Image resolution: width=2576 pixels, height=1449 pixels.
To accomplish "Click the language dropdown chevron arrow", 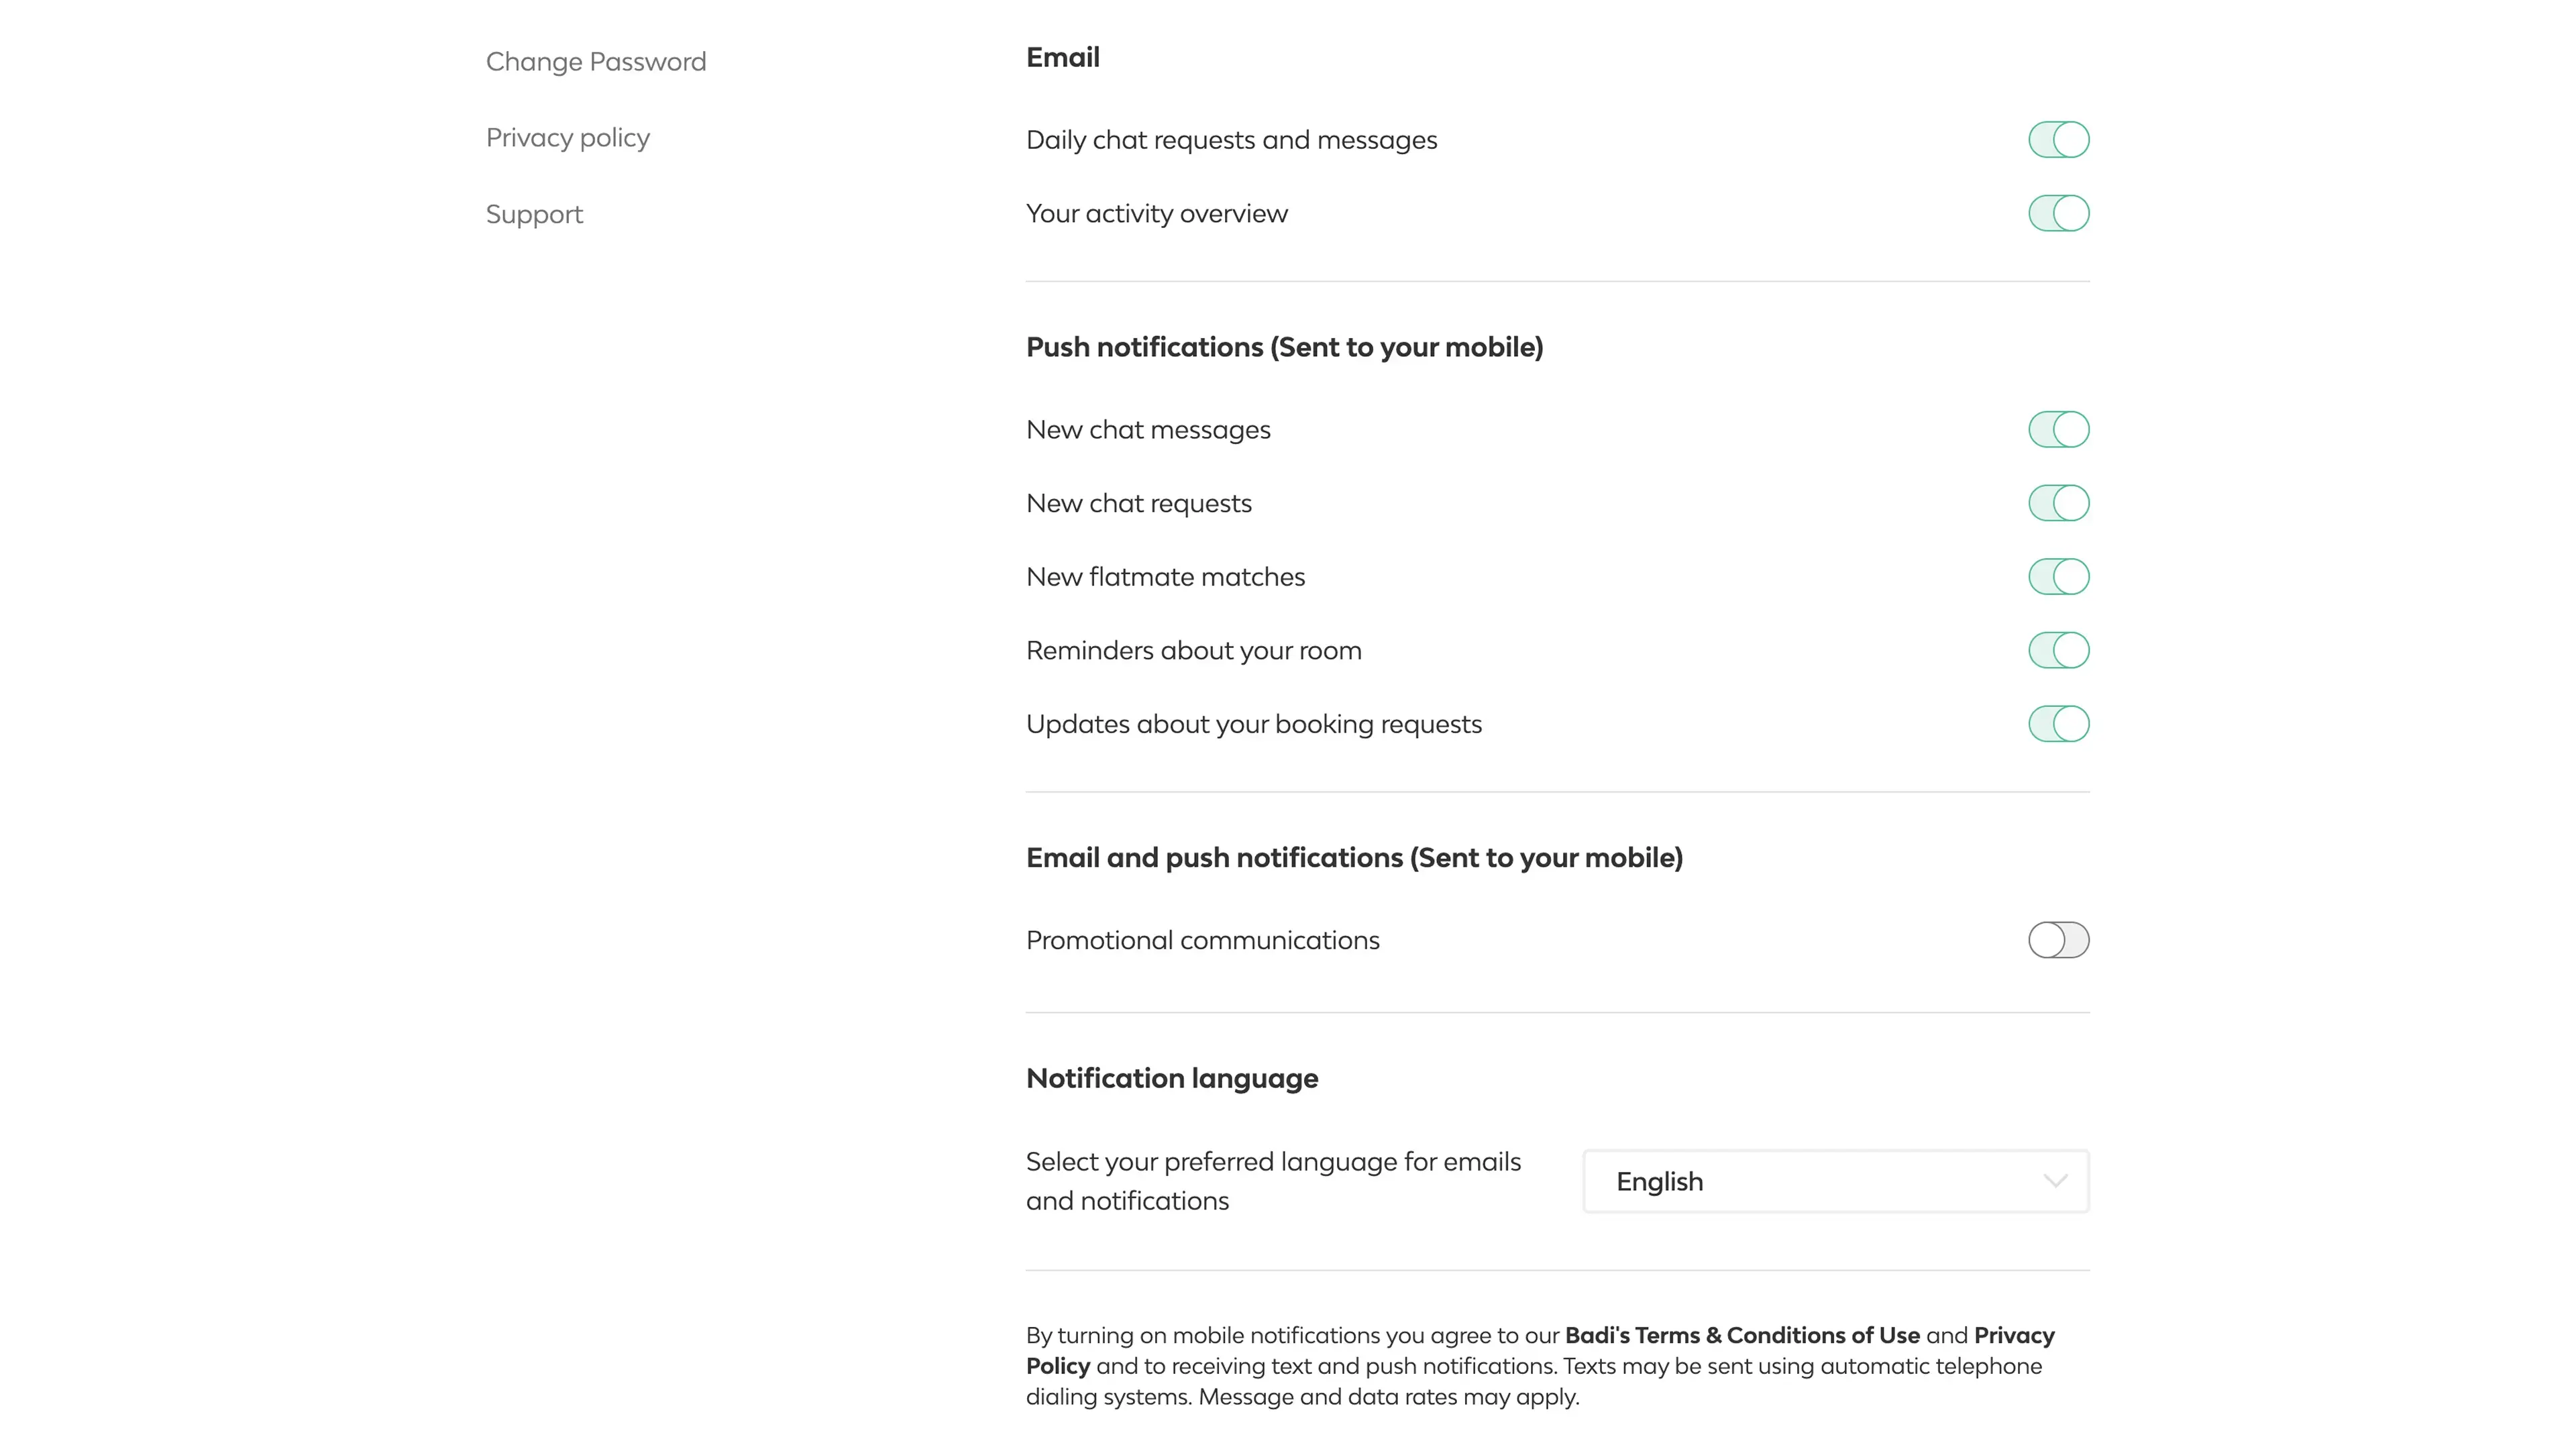I will [2055, 1181].
